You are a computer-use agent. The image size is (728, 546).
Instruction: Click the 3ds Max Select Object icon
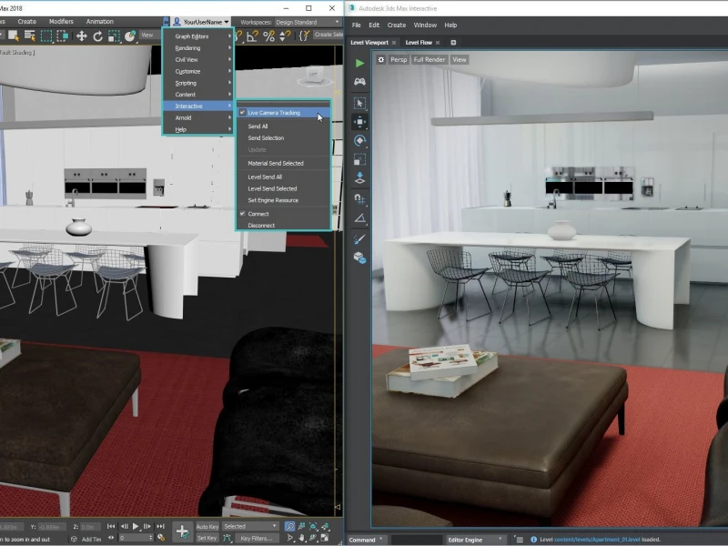[13, 35]
